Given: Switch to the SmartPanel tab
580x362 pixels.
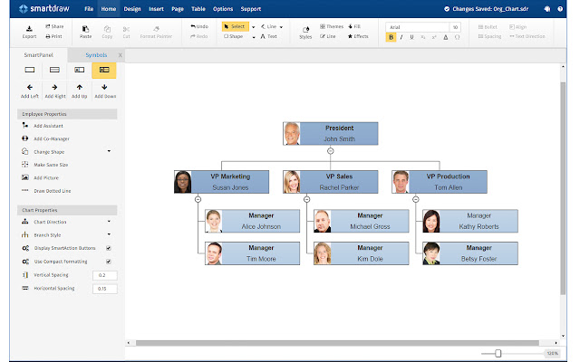Looking at the screenshot, I should pyautogui.click(x=38, y=55).
